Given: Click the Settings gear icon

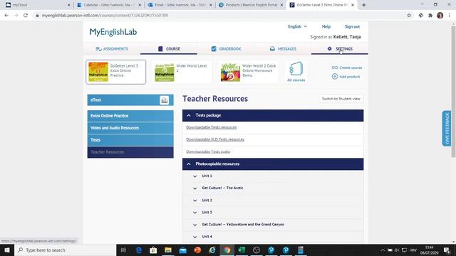Looking at the screenshot, I should point(329,49).
